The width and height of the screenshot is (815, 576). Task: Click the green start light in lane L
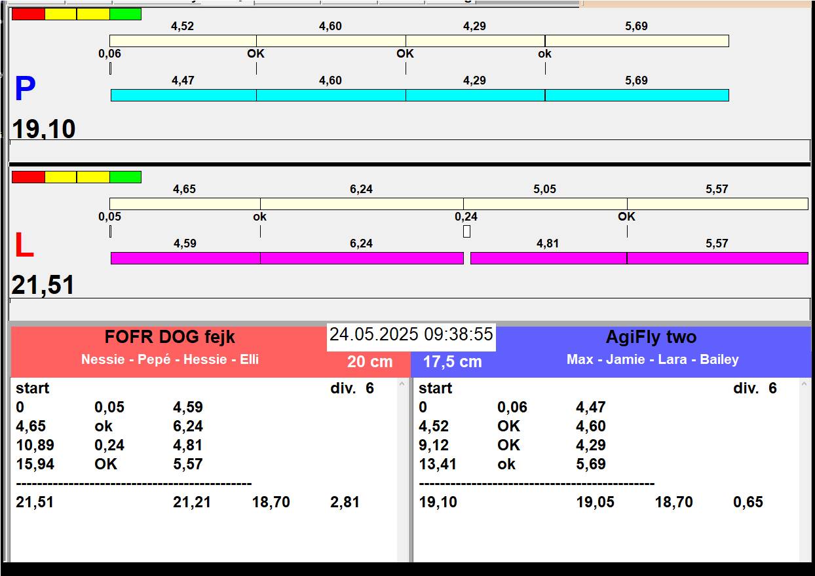point(125,177)
